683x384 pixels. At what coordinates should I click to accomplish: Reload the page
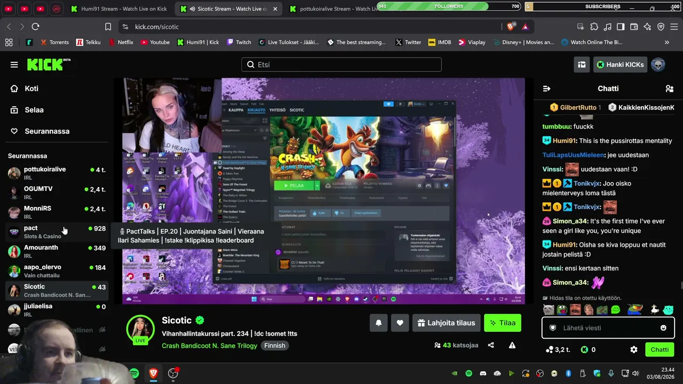pos(35,27)
